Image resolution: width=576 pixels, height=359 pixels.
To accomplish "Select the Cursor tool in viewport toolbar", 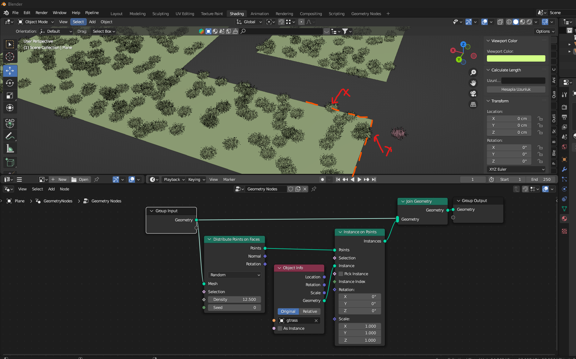I will coord(10,57).
